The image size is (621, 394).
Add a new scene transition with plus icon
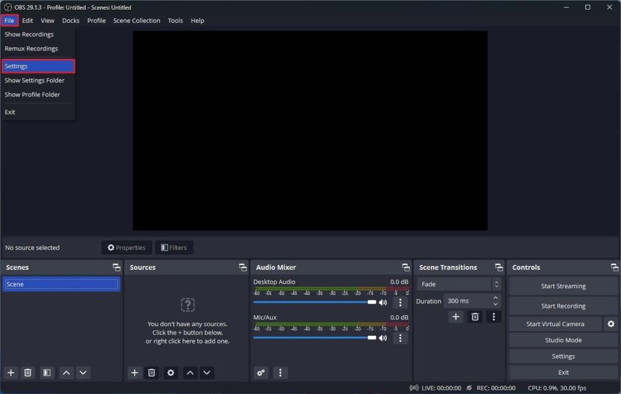pyautogui.click(x=455, y=316)
